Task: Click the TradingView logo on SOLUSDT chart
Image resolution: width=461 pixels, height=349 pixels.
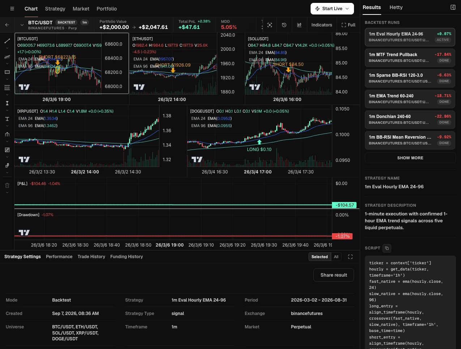Action: pos(255,87)
